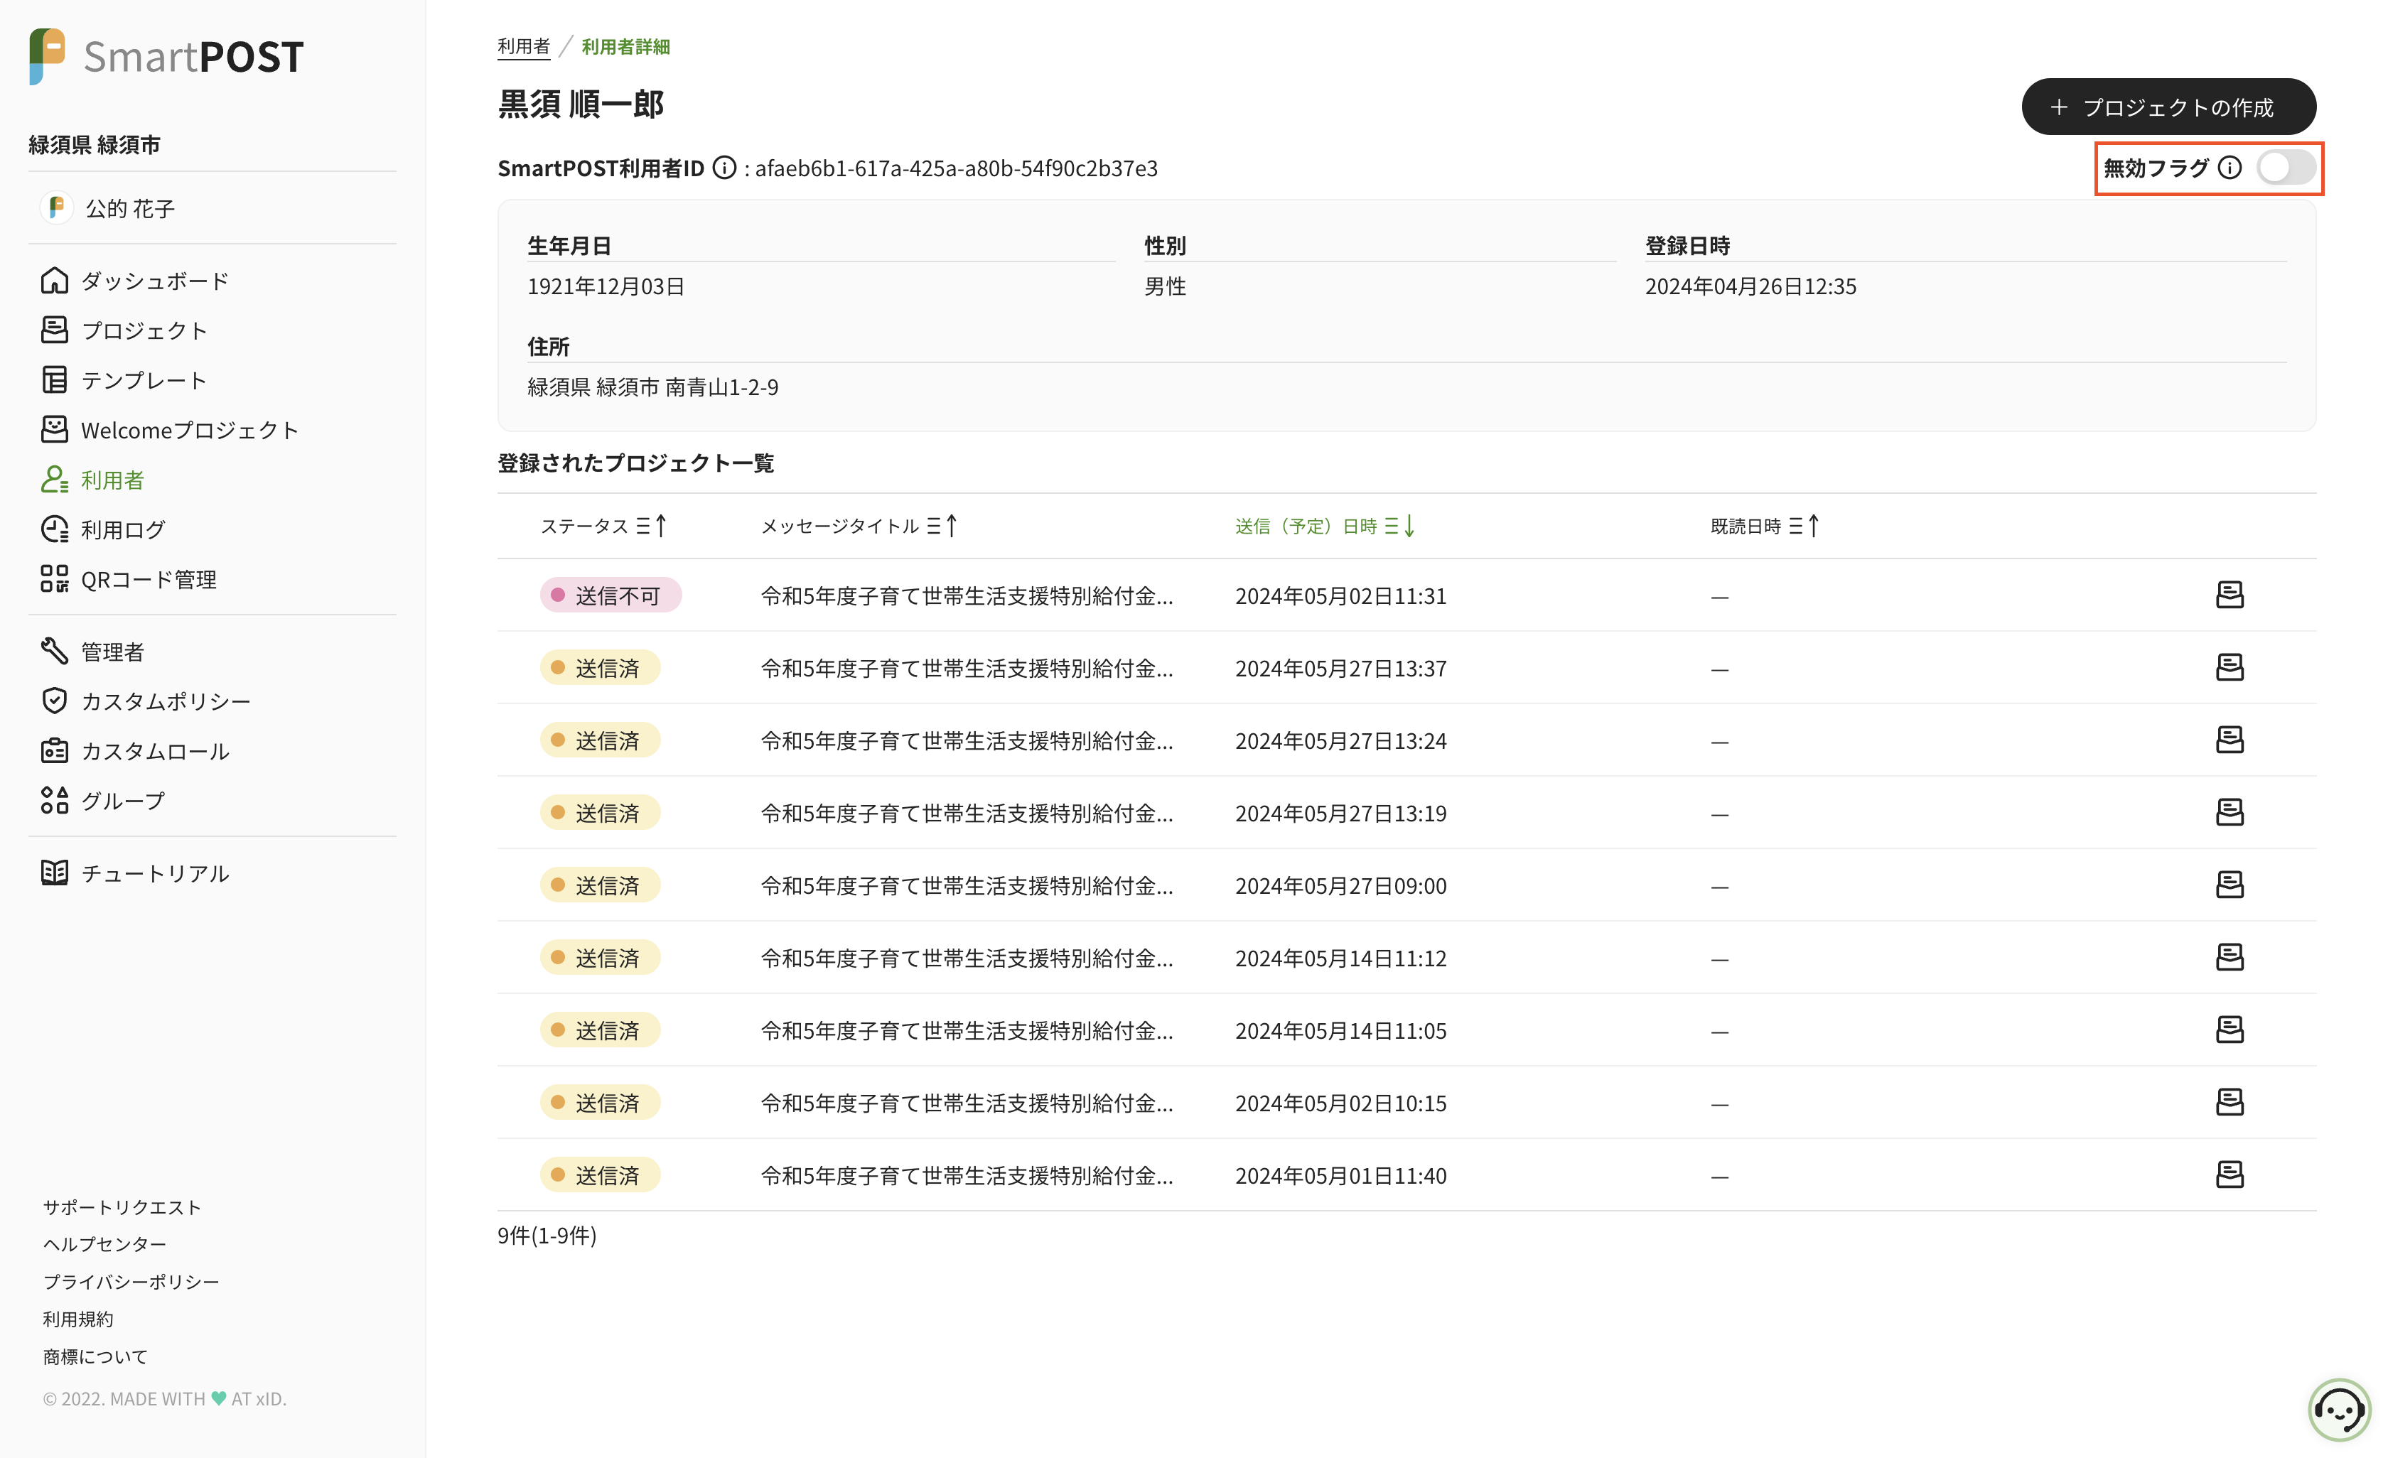Click the 利用者 person icon in sidebar
This screenshot has width=2388, height=1458.
(54, 480)
